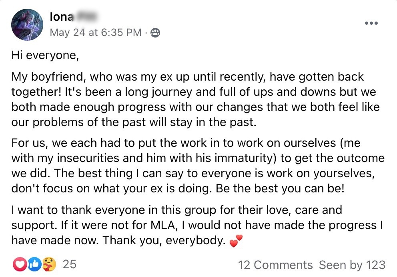Screen dimensions: 397x277
Task: Open Iona's round profile picture
Action: tap(27, 24)
